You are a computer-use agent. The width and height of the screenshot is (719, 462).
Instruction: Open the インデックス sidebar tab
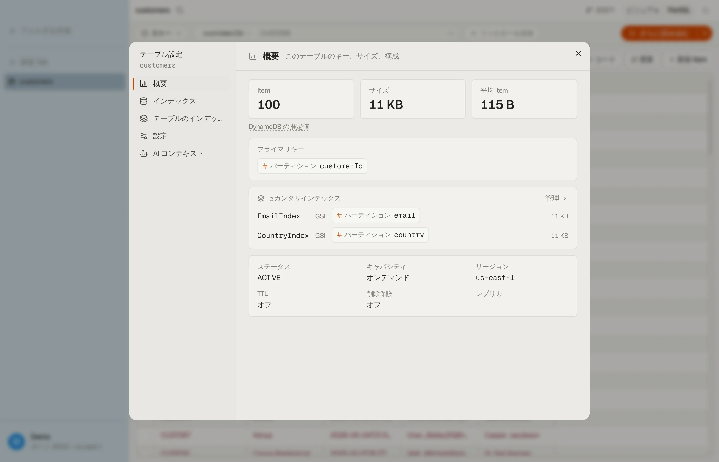pyautogui.click(x=181, y=101)
